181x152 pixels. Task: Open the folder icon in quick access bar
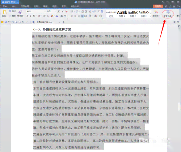pyautogui.click(x=2, y=22)
